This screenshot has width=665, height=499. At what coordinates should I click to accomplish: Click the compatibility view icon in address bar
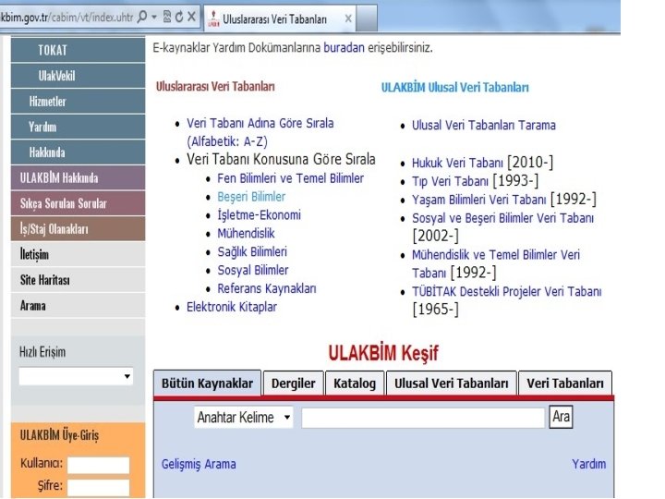point(167,17)
